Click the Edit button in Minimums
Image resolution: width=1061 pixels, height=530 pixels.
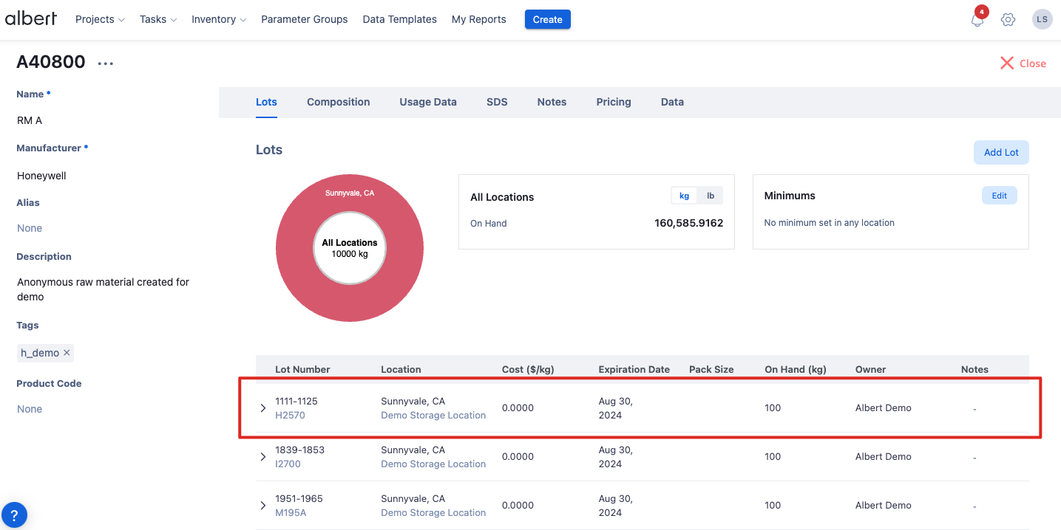click(999, 196)
